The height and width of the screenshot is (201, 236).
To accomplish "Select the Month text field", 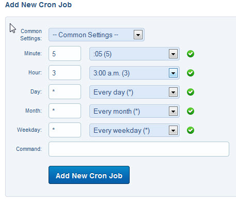I will pyautogui.click(x=65, y=111).
